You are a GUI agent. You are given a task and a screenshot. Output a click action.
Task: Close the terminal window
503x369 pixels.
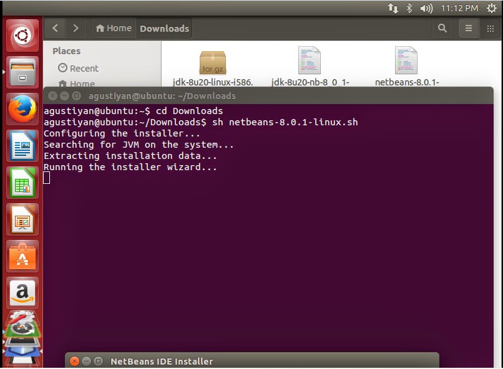tap(52, 95)
